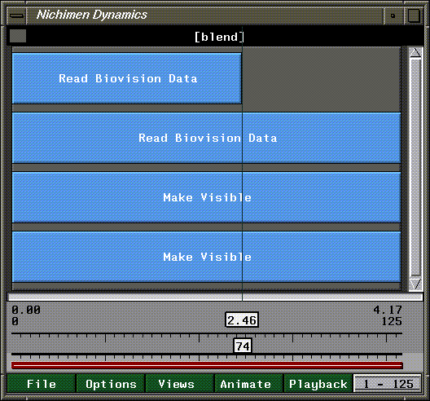Select the lower Make Visible track
430x401 pixels.
[x=206, y=257]
